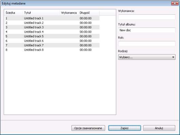Click the Tytuł albumu field with New disc
180x135 pixels.
click(147, 30)
